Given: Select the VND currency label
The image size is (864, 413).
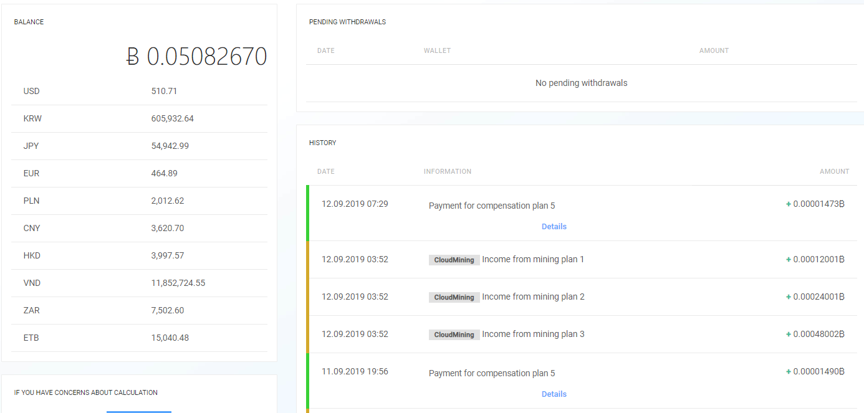Looking at the screenshot, I should pos(32,283).
